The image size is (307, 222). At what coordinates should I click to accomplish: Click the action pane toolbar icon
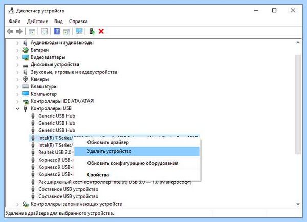(x=67, y=31)
